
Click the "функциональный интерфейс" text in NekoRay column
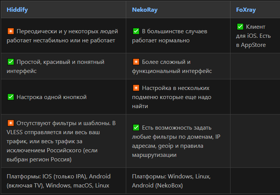(x=172, y=71)
